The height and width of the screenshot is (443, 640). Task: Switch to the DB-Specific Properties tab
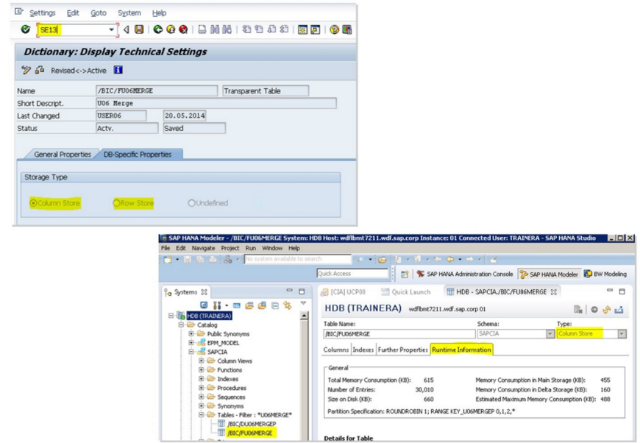click(138, 155)
